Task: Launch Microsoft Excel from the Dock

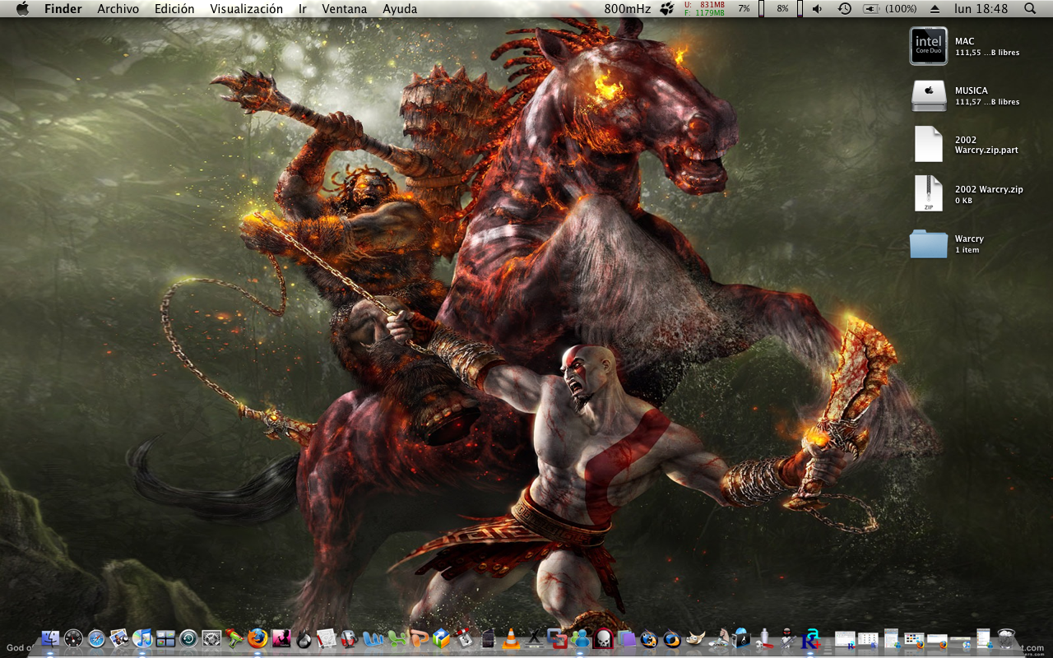Action: point(397,638)
